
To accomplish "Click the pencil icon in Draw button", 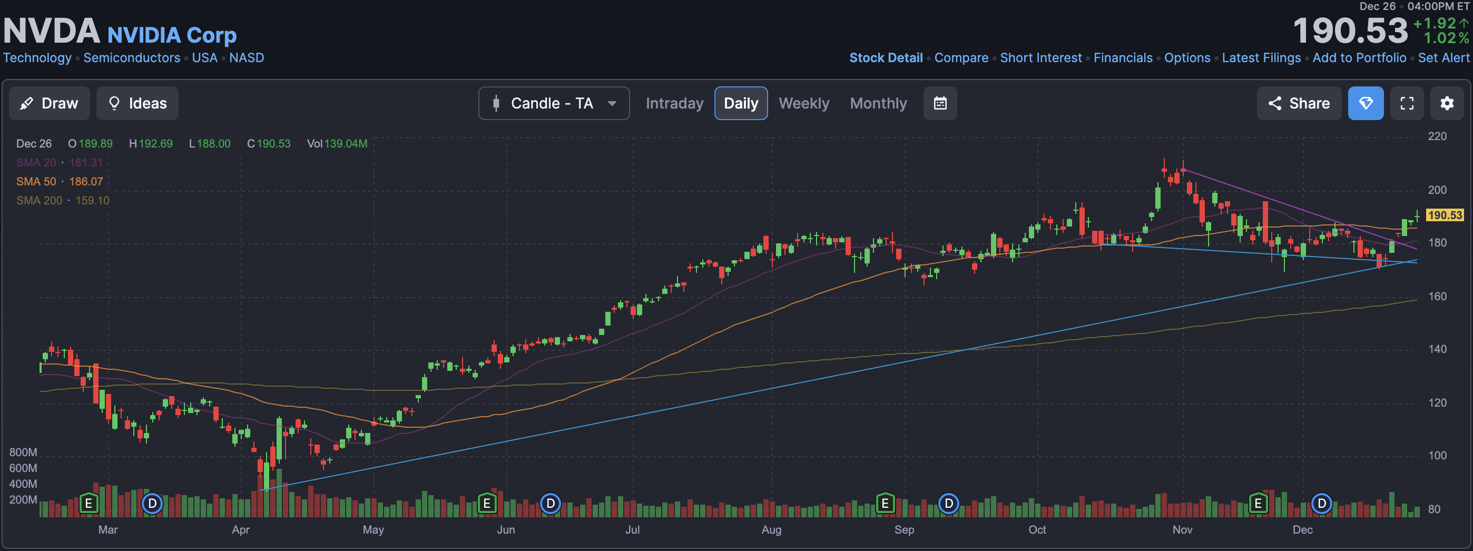I will pos(26,103).
